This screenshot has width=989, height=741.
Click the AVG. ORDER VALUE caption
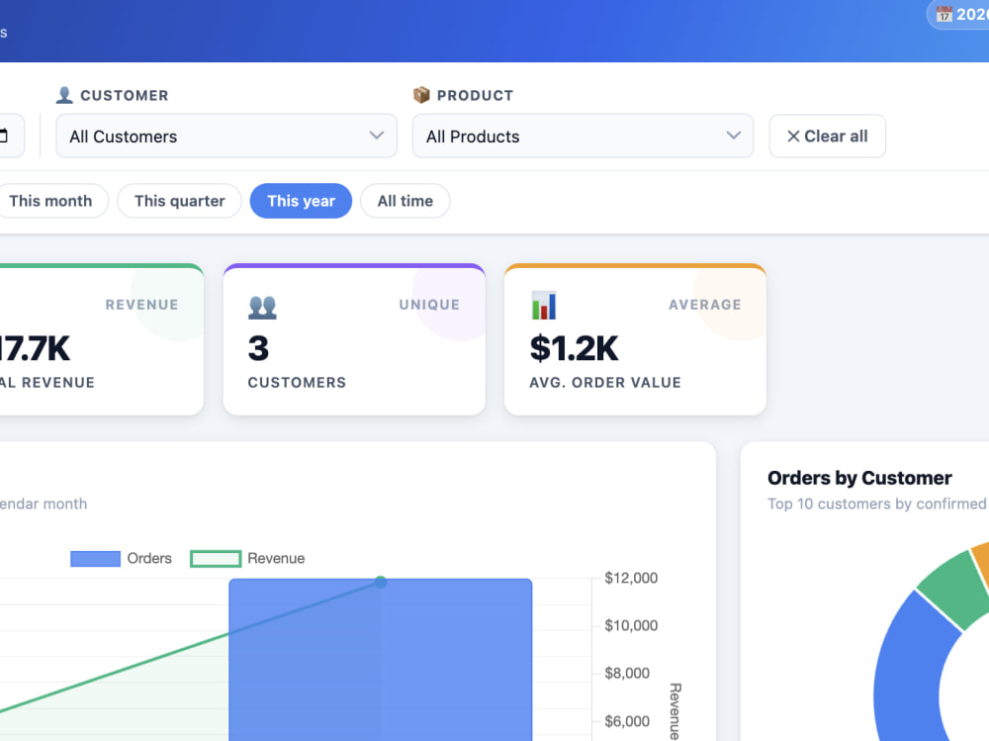tap(605, 383)
